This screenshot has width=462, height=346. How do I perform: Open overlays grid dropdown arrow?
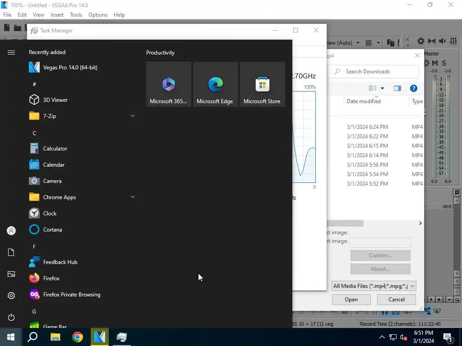(378, 43)
